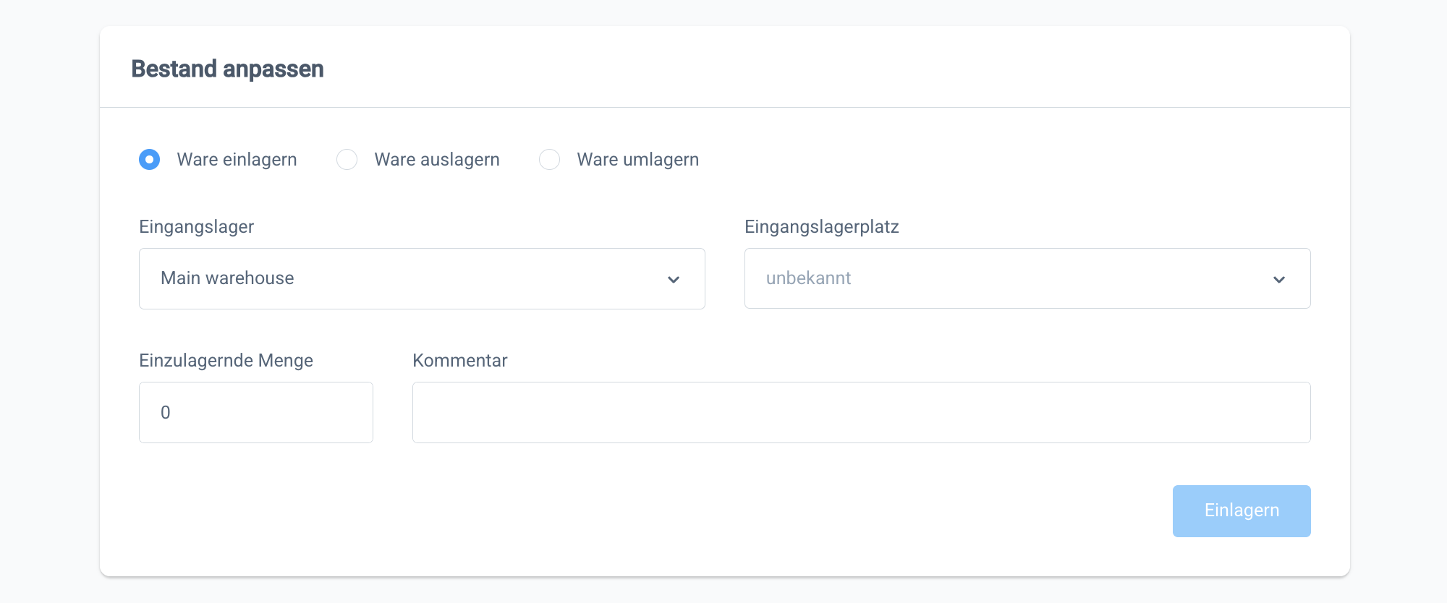Image resolution: width=1447 pixels, height=603 pixels.
Task: Click the chevron arrow in Eingangslager dropdown
Action: (674, 280)
